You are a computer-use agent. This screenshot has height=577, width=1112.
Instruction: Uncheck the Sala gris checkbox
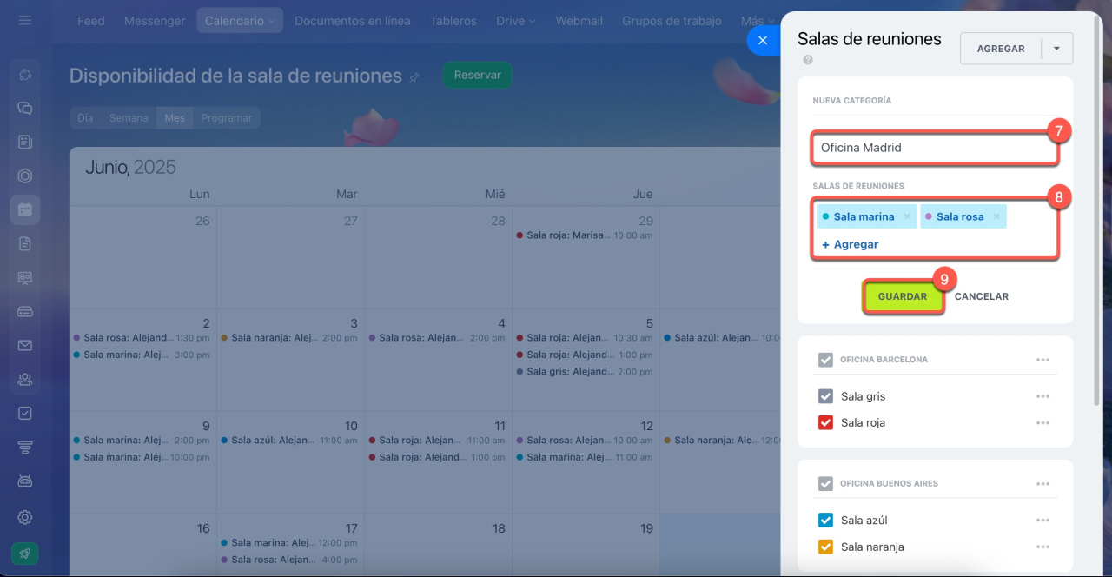(826, 396)
